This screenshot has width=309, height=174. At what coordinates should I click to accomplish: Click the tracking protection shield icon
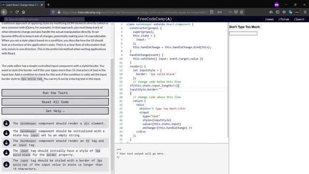54,12
